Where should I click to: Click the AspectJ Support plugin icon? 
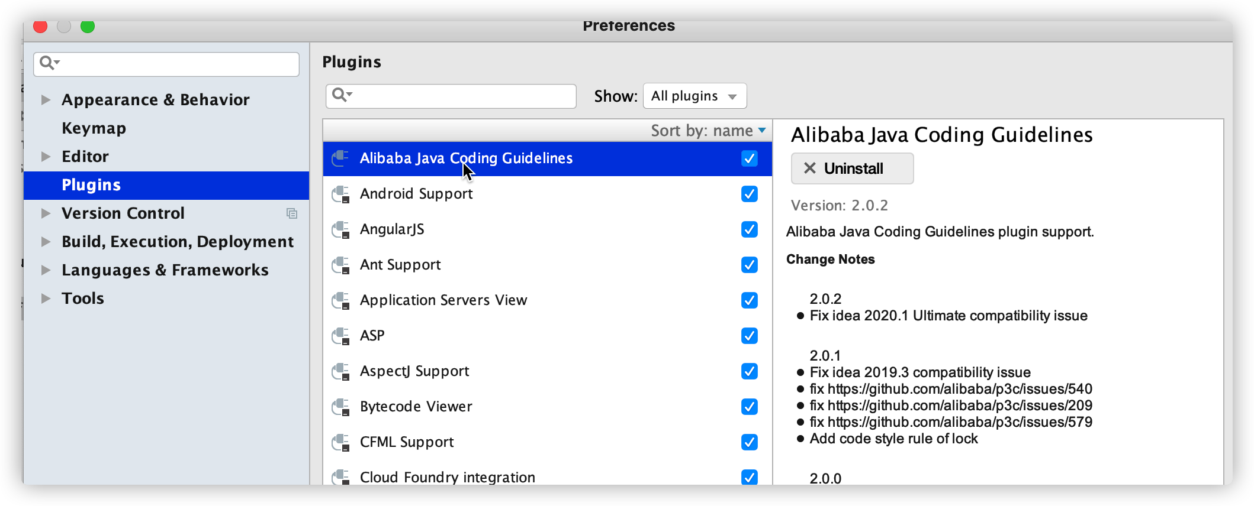click(340, 371)
